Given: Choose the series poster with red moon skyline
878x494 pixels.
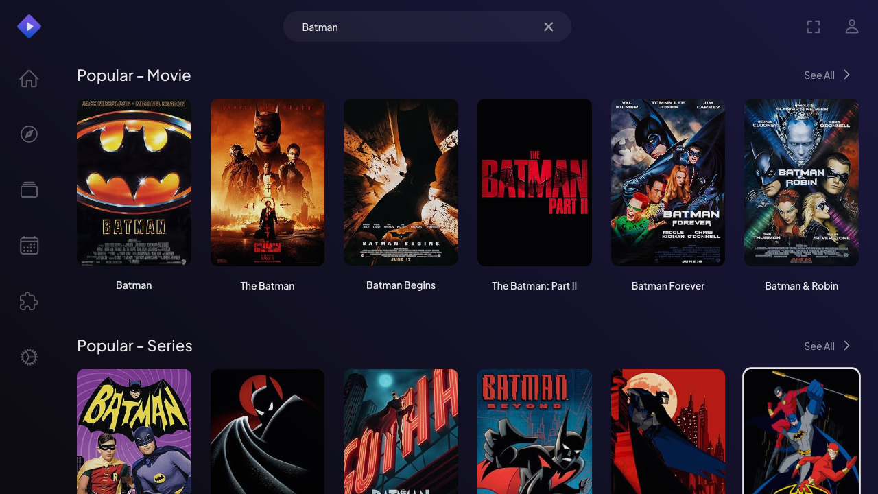Looking at the screenshot, I should click(668, 432).
